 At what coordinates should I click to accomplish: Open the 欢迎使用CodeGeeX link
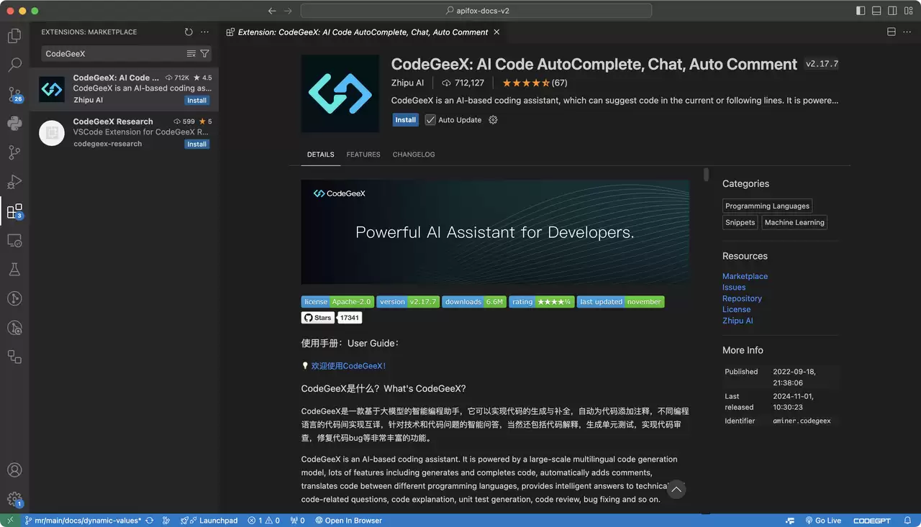point(348,366)
